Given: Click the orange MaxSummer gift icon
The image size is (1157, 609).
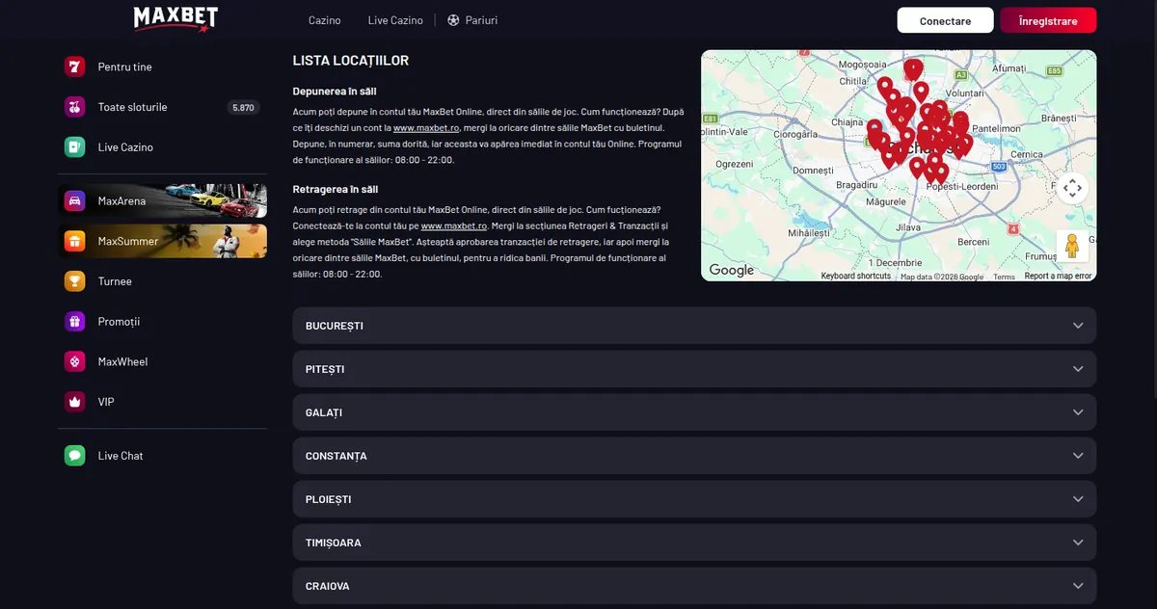Looking at the screenshot, I should [75, 241].
